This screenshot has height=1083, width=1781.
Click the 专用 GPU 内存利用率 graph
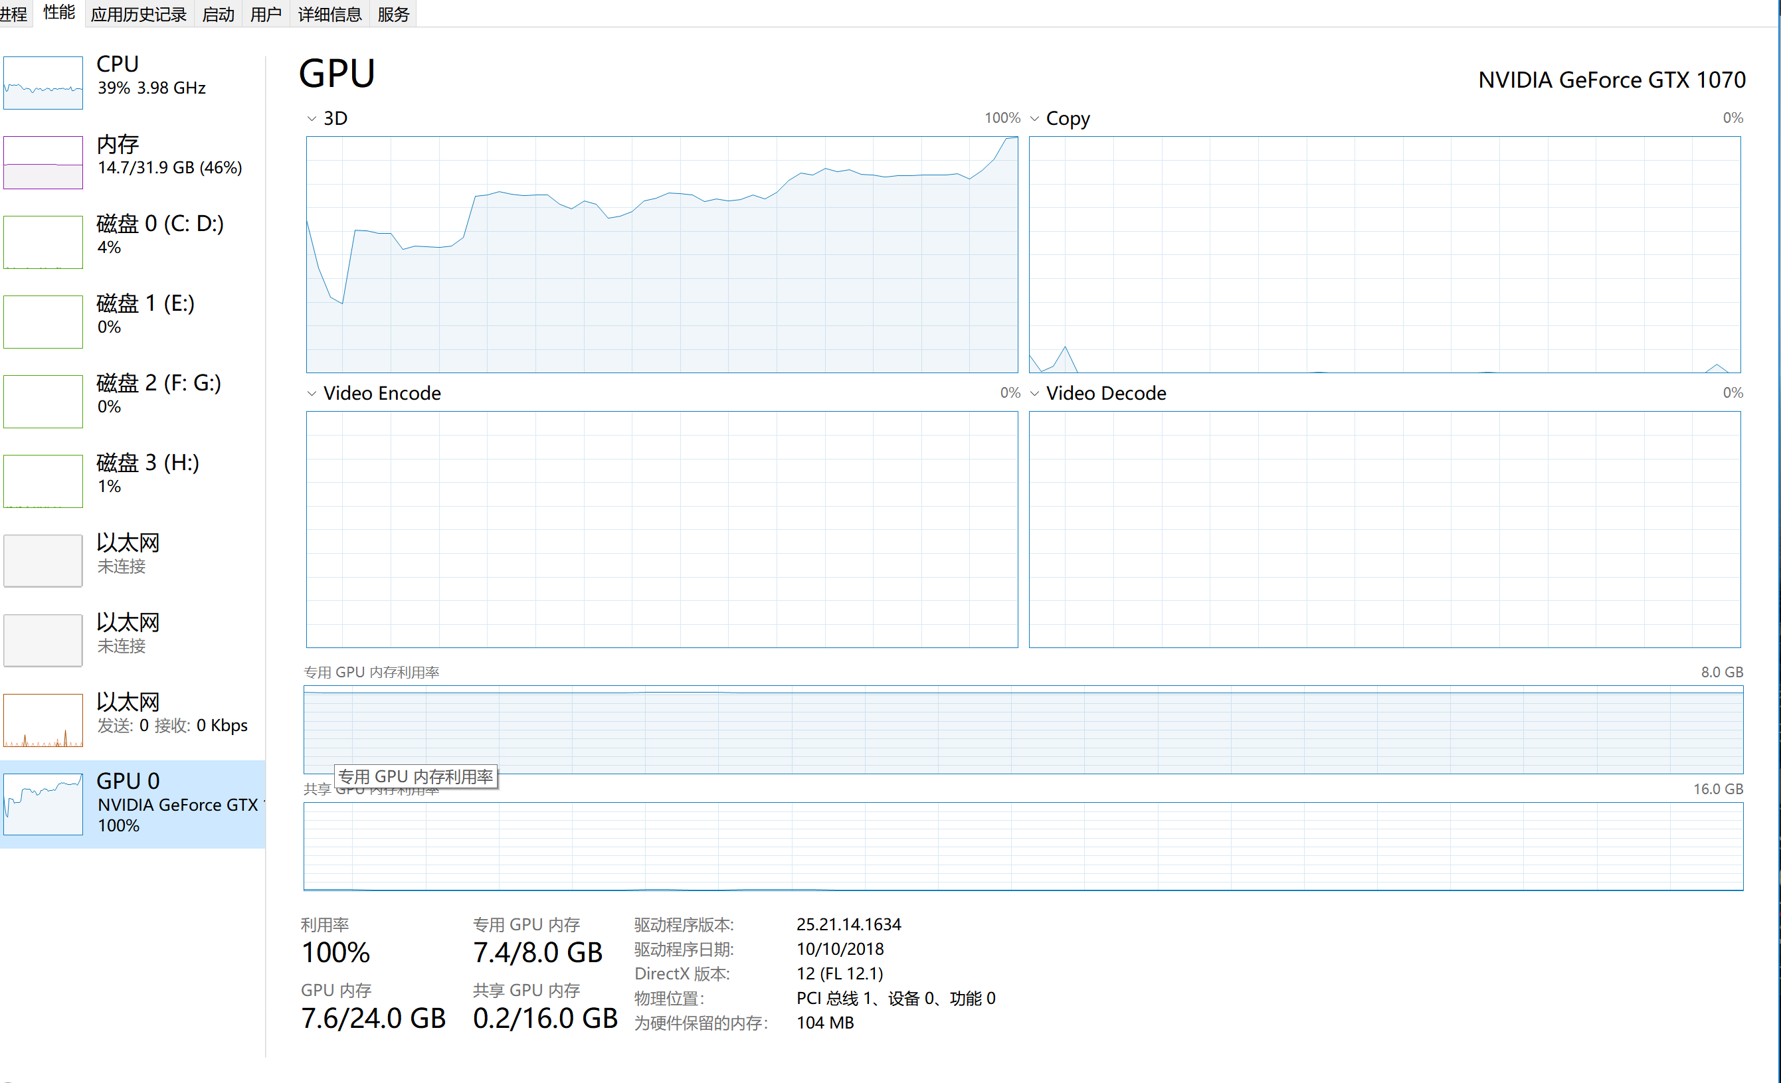[x=1024, y=730]
